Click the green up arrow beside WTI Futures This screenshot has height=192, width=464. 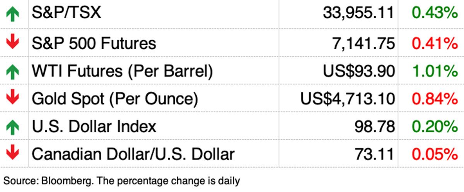(13, 71)
